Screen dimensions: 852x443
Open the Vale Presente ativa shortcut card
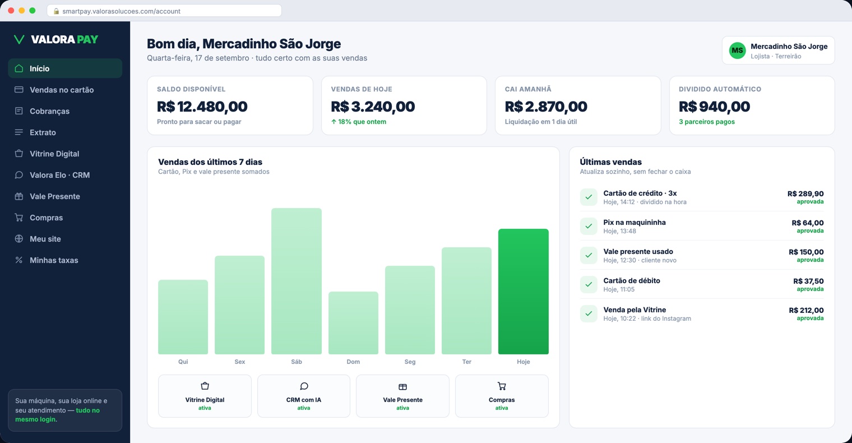click(x=402, y=396)
